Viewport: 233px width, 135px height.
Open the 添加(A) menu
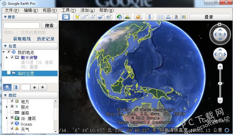click(x=87, y=10)
